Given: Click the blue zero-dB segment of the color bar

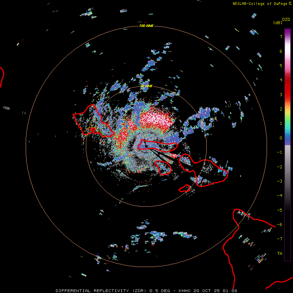Looking at the screenshot, I should (287, 139).
